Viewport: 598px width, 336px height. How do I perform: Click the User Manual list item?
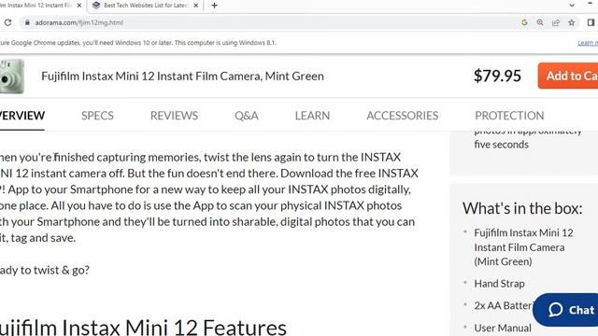(503, 328)
